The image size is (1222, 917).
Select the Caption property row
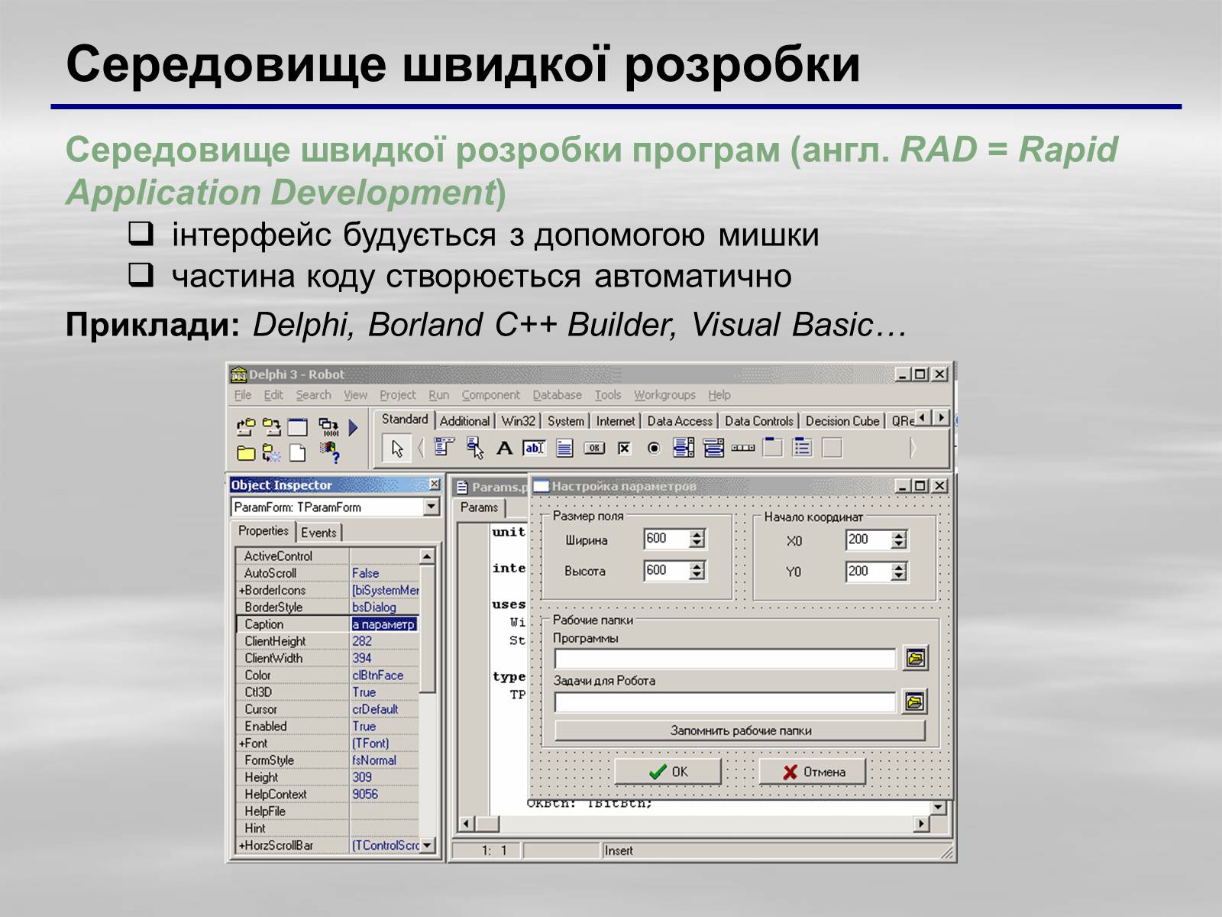point(328,624)
